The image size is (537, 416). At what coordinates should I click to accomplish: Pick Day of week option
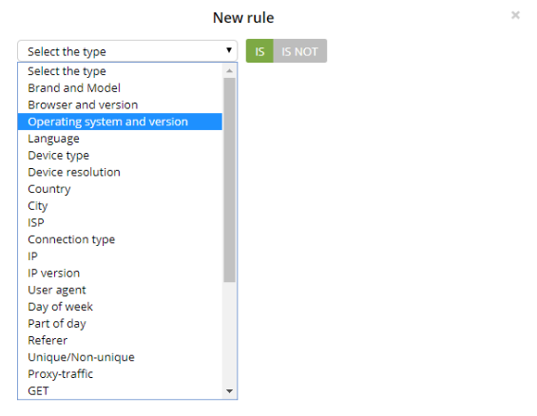click(x=120, y=307)
